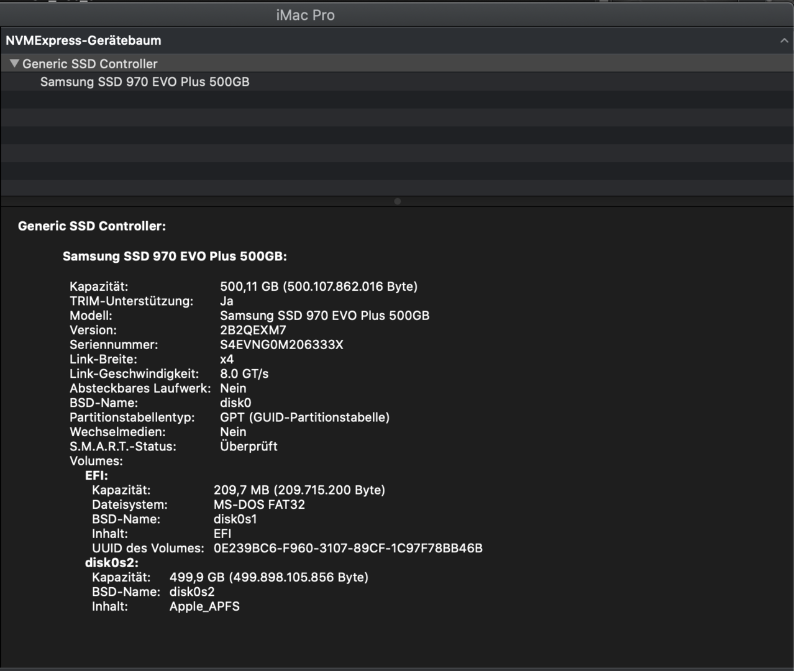Screen dimensions: 794x671
Task: Select the Samsung SSD 970 EVO Plus tree row
Action: [x=145, y=82]
